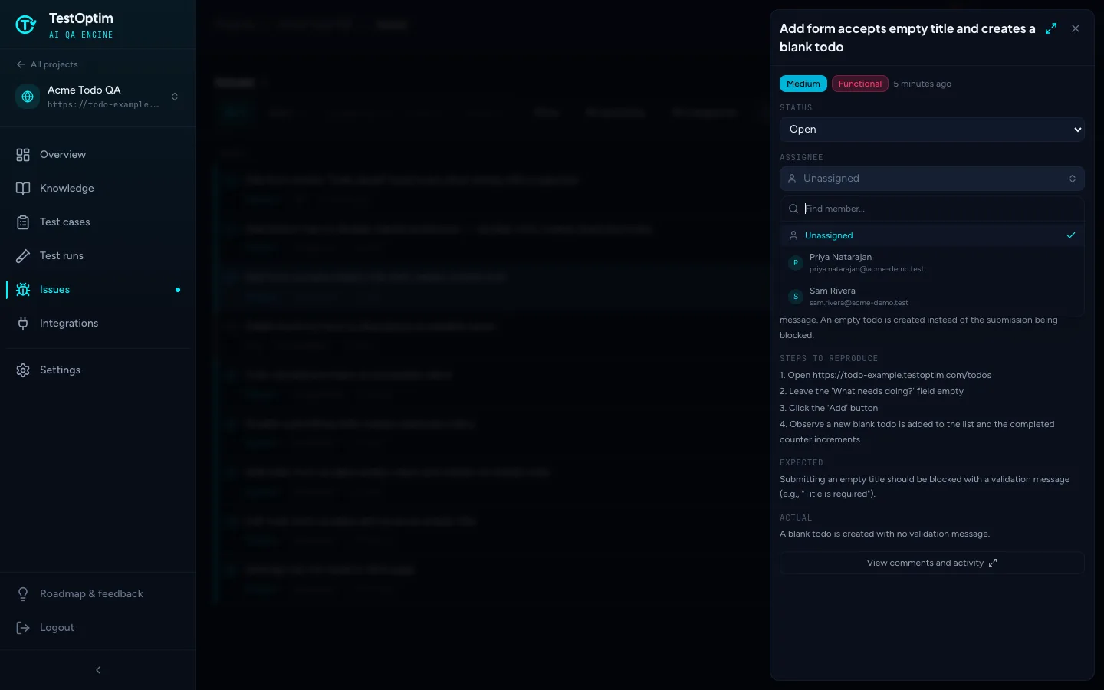The height and width of the screenshot is (690, 1104).
Task: Click step '2. Leave the 'What needs doing?' field empty'
Action: click(x=872, y=391)
